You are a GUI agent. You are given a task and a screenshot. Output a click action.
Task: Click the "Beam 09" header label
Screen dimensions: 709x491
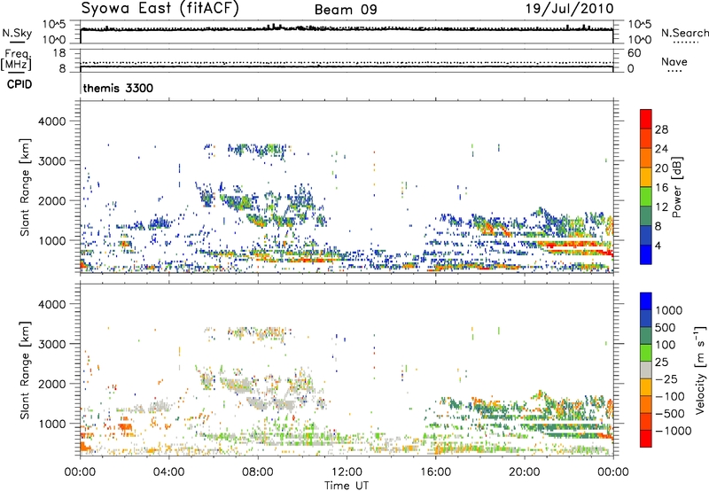click(346, 10)
